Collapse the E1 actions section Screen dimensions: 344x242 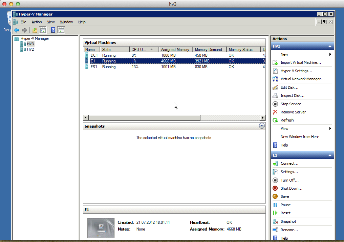coord(330,155)
